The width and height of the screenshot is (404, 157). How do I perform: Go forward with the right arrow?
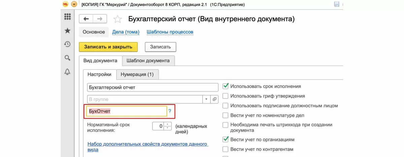100,19
